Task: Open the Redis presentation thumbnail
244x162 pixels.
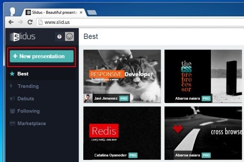Action: pos(122,133)
